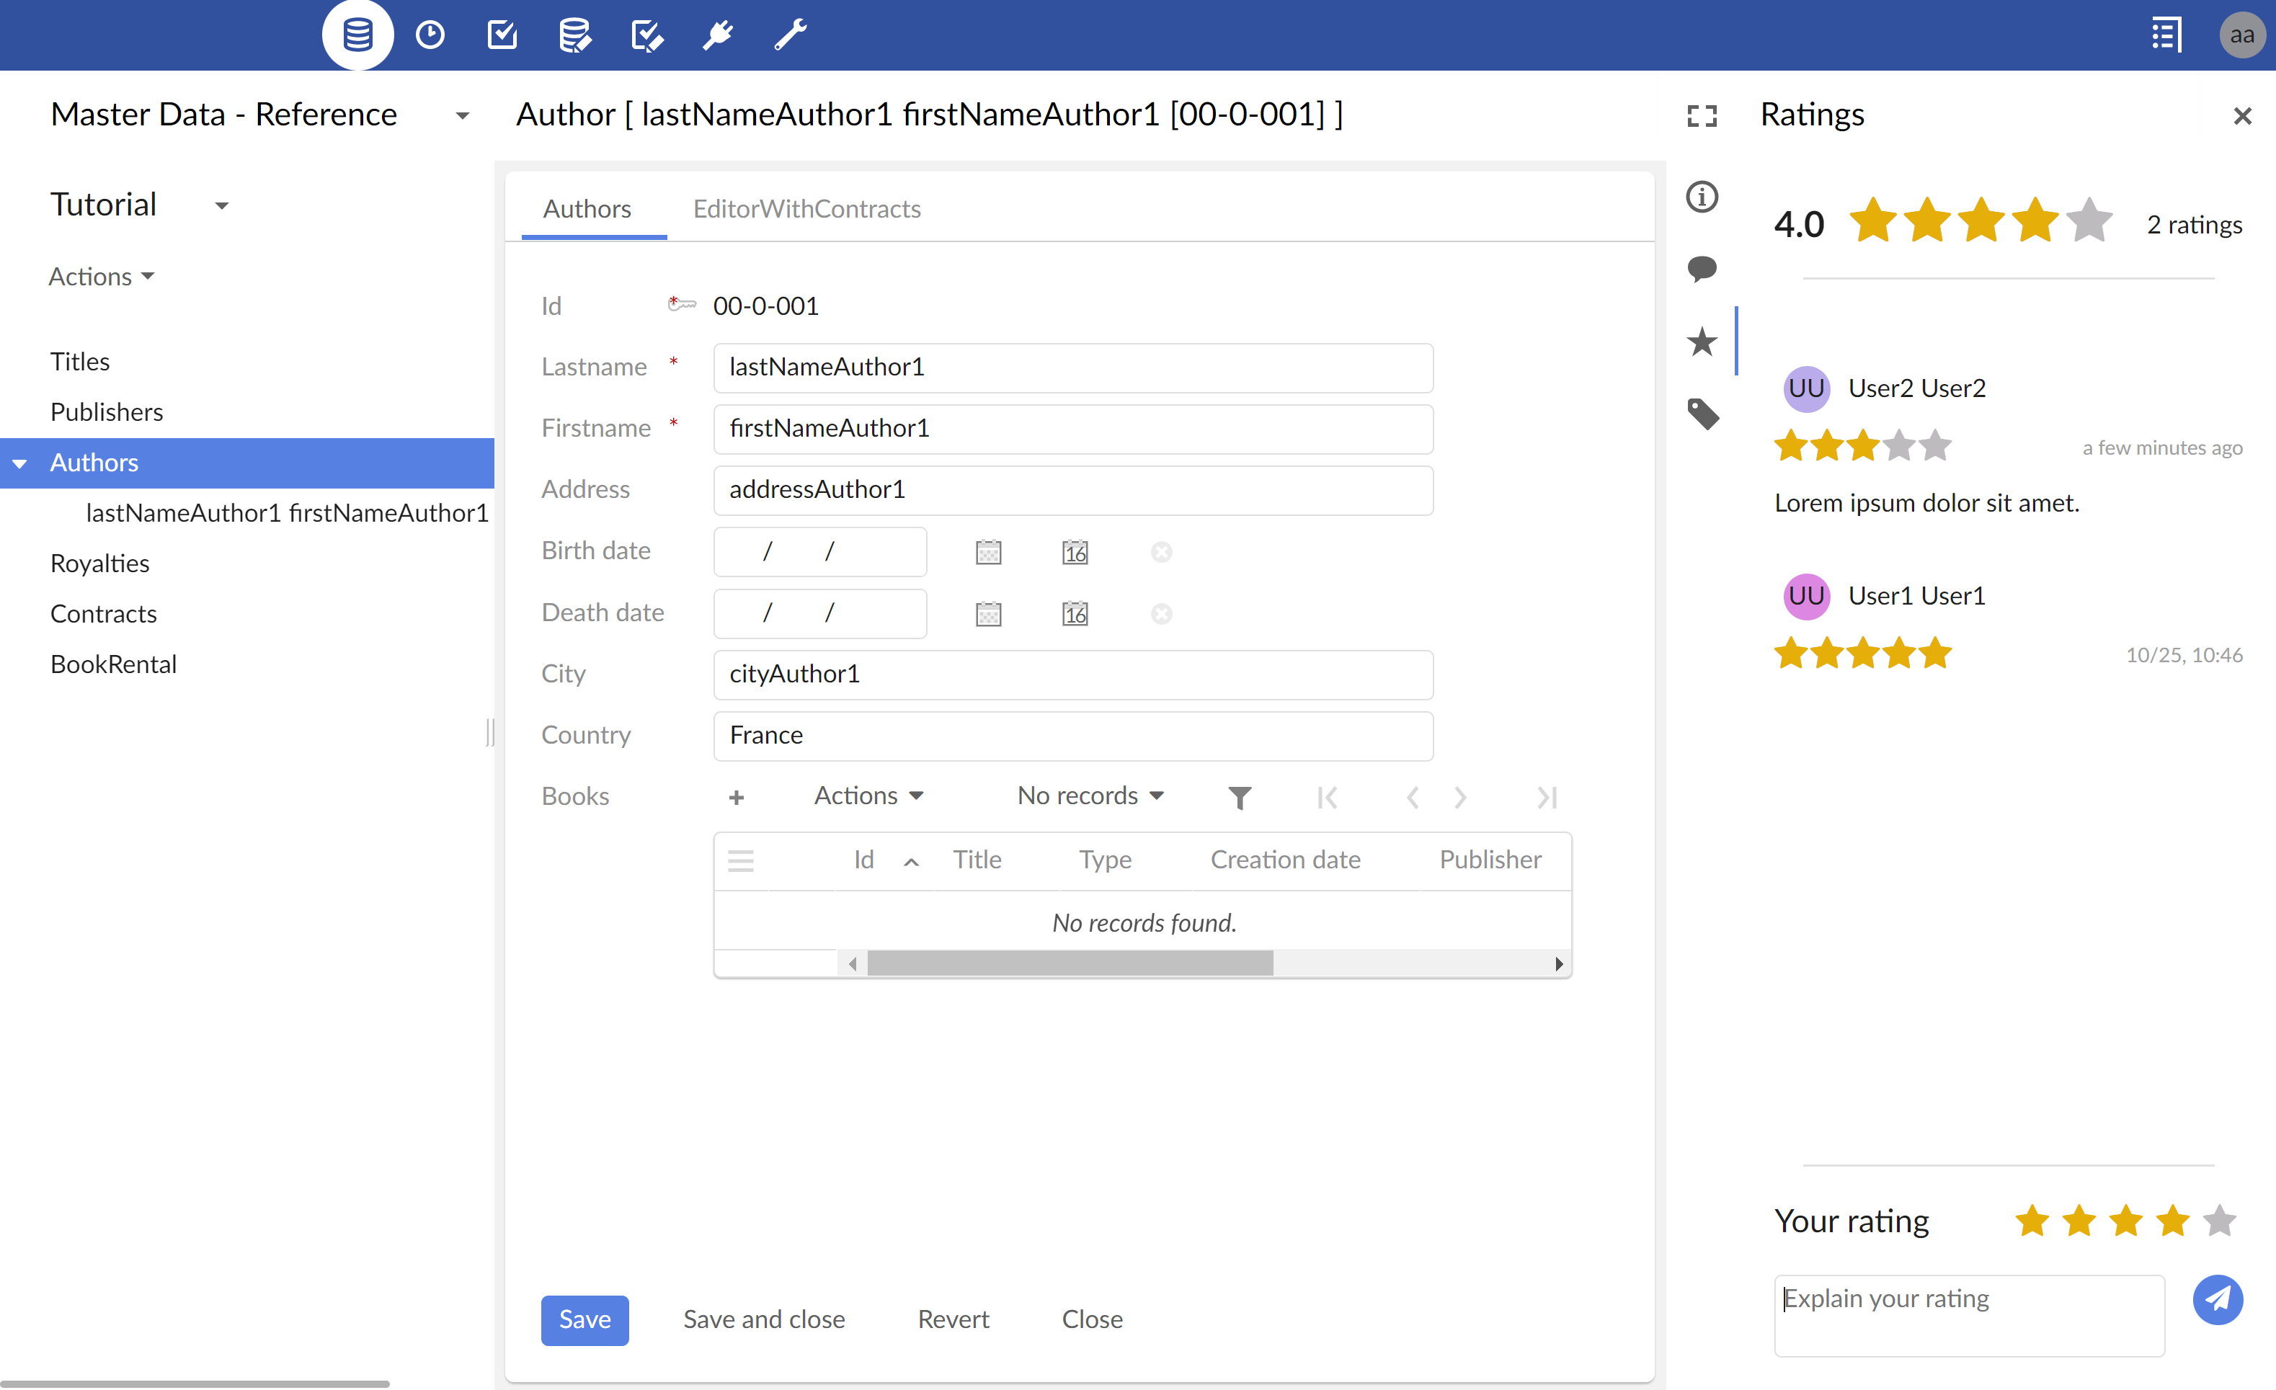Open the tags panel icon
Viewport: 2276px width, 1390px height.
pos(1702,414)
